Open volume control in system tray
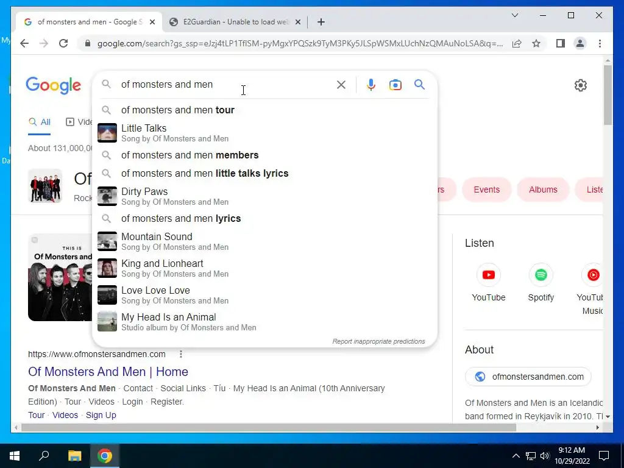The height and width of the screenshot is (468, 624). click(545, 456)
